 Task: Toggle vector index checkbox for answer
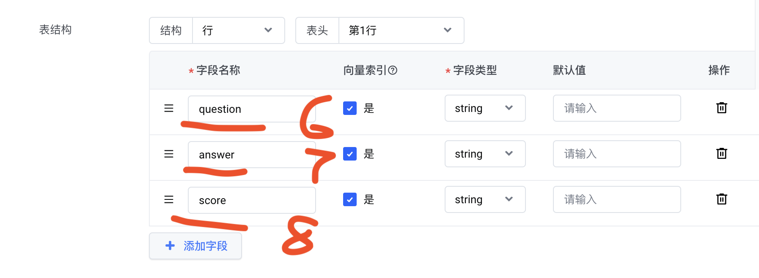click(x=350, y=154)
